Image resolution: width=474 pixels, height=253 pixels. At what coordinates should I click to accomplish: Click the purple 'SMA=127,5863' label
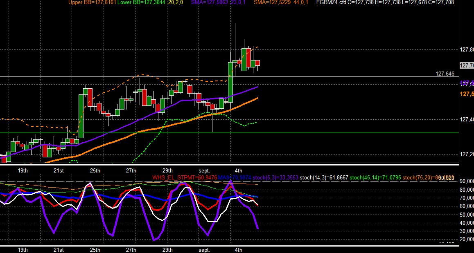pos(210,2)
